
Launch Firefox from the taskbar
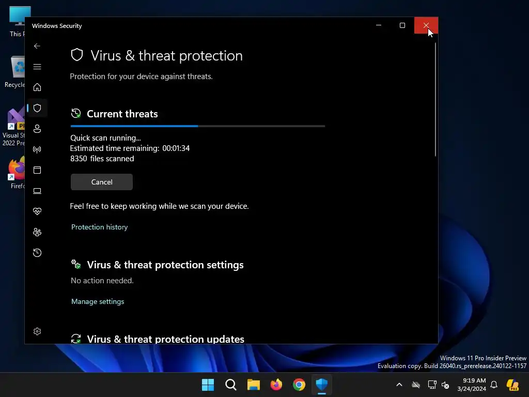click(x=276, y=385)
